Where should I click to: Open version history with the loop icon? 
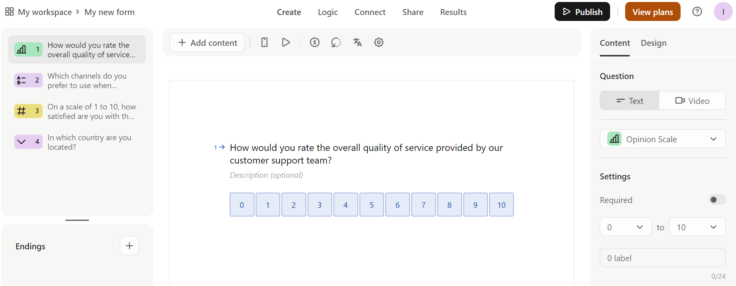[336, 42]
